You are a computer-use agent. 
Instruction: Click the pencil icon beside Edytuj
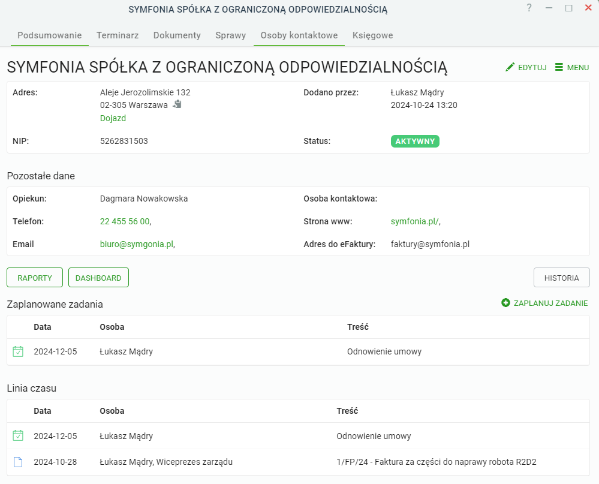point(510,67)
